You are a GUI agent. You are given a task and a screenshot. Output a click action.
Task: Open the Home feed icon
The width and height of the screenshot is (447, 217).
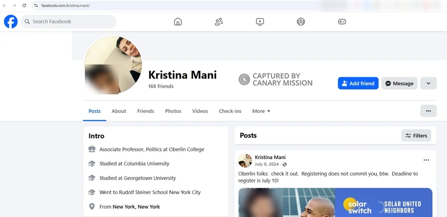click(178, 22)
